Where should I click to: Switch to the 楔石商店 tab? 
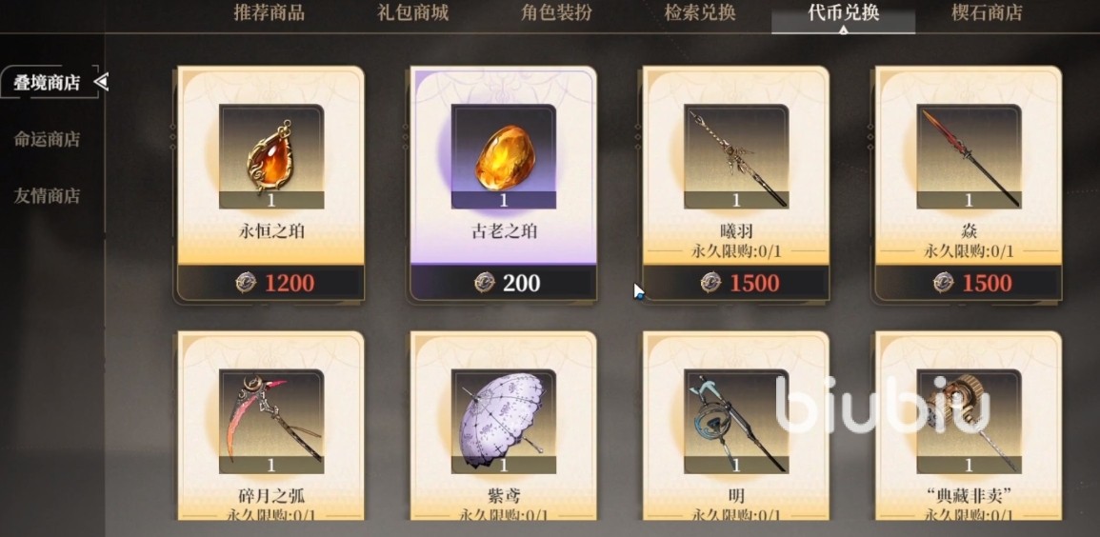click(x=987, y=12)
